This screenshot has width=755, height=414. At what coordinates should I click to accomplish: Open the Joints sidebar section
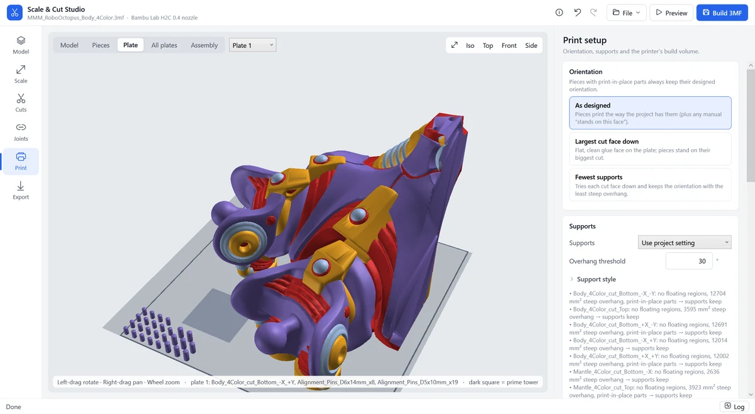pos(21,132)
